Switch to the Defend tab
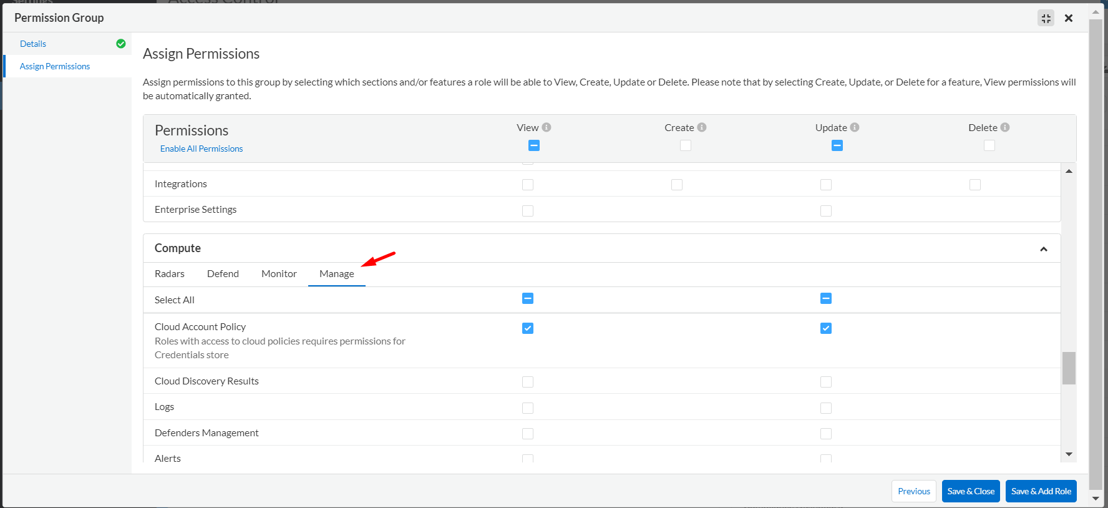Screen dimensions: 1108x508 (223, 274)
